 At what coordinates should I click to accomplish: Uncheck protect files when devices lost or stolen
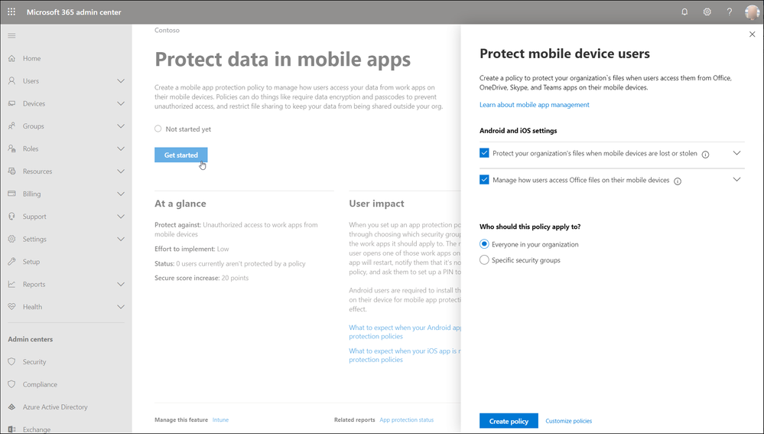pos(484,153)
